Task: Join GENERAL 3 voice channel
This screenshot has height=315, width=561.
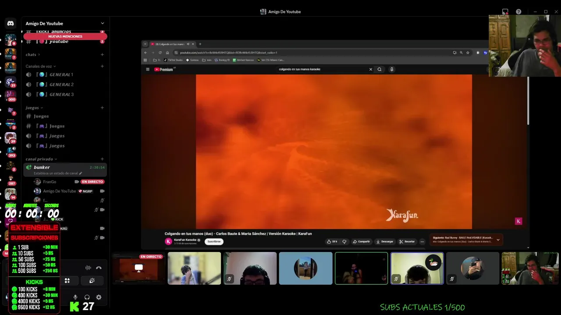Action: coord(65,94)
